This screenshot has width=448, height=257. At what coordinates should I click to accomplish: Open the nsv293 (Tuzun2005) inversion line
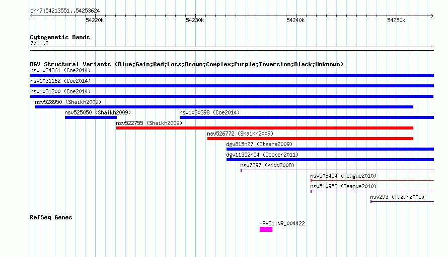[402, 202]
